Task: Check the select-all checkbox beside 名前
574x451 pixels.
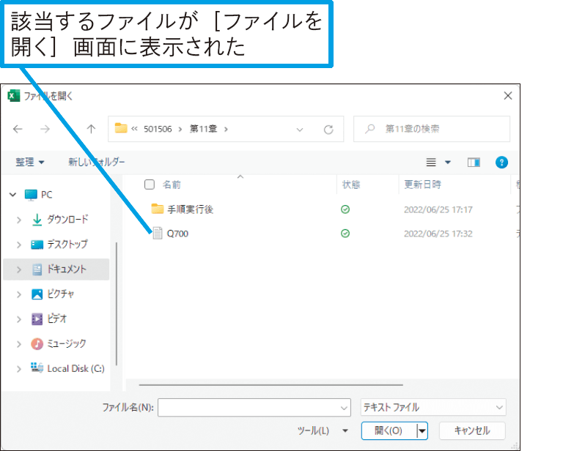Action: tap(150, 184)
